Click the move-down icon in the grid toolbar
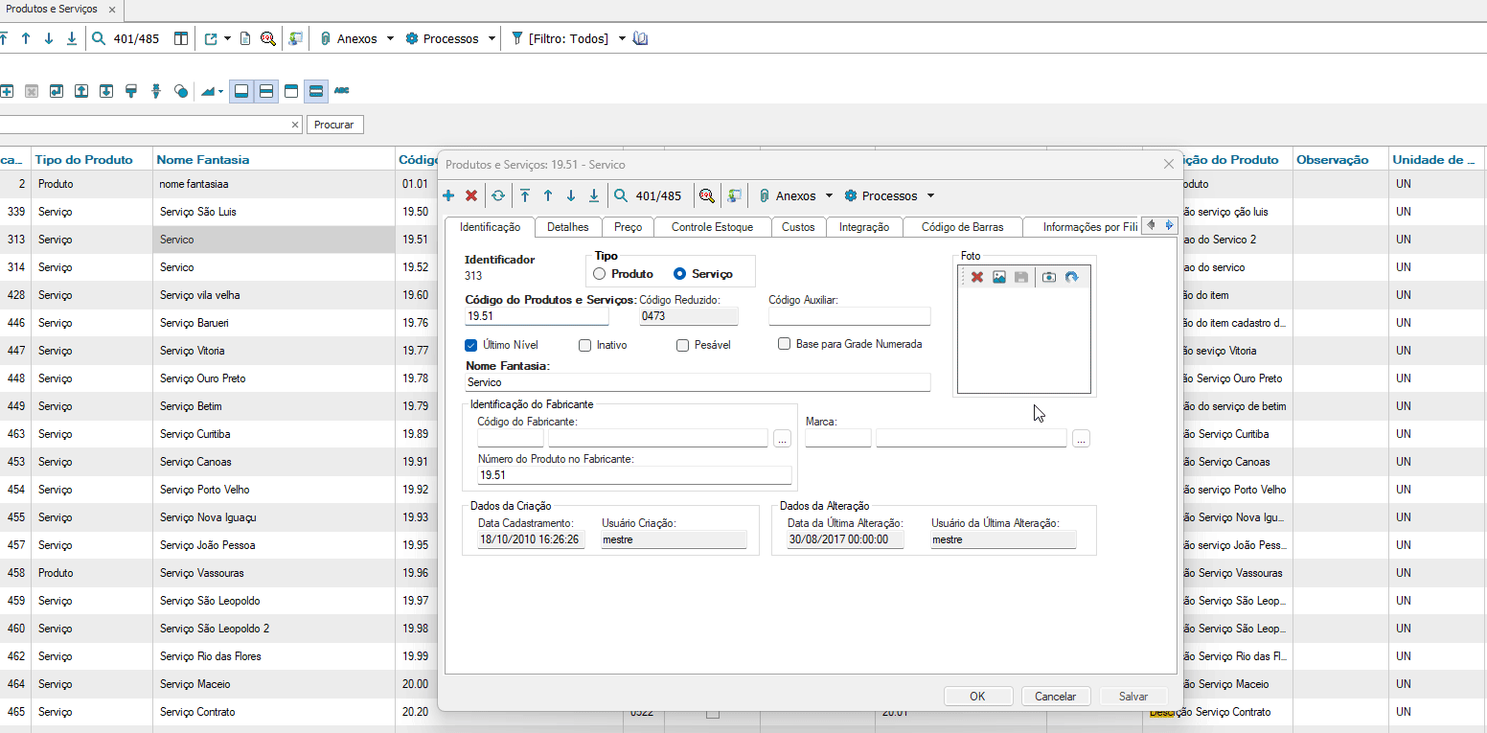Image resolution: width=1487 pixels, height=733 pixels. tap(106, 91)
